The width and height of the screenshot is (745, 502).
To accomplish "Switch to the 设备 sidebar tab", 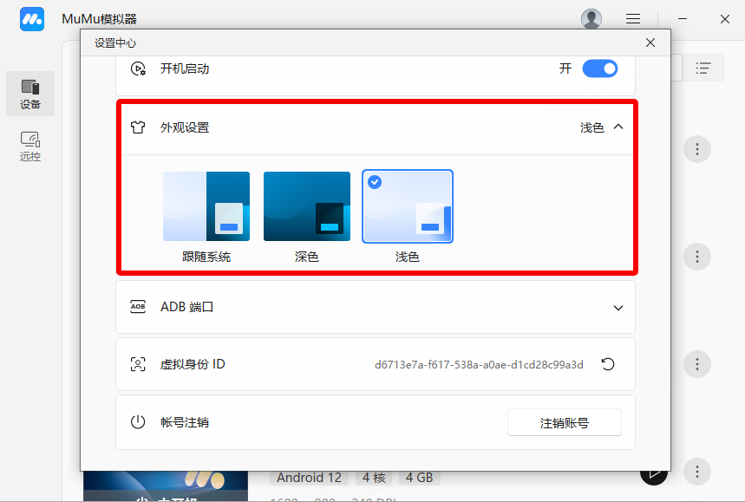I will 30,94.
